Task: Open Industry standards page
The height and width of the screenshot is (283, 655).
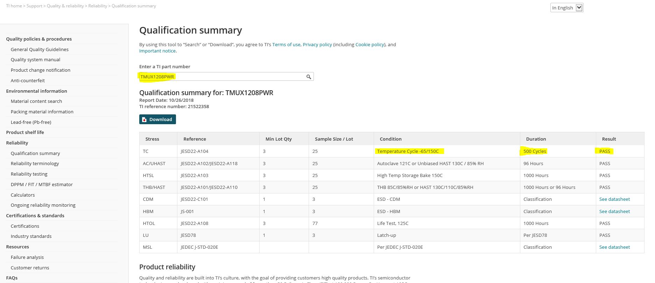Action: point(31,236)
